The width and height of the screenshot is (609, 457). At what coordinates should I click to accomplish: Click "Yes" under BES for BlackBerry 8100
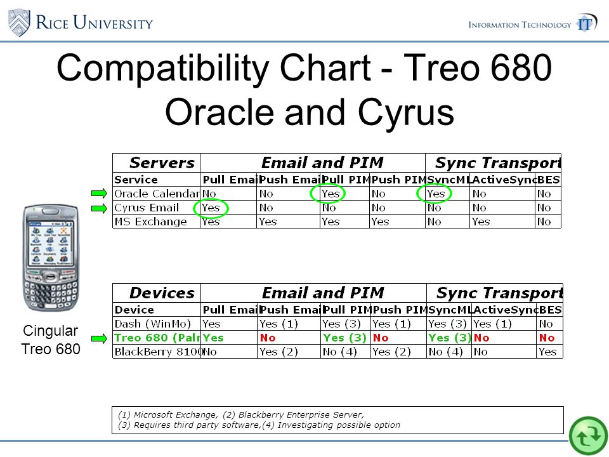(x=547, y=352)
